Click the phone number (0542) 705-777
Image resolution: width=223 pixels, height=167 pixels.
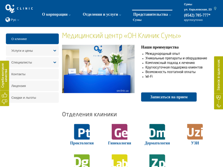pos(197,15)
